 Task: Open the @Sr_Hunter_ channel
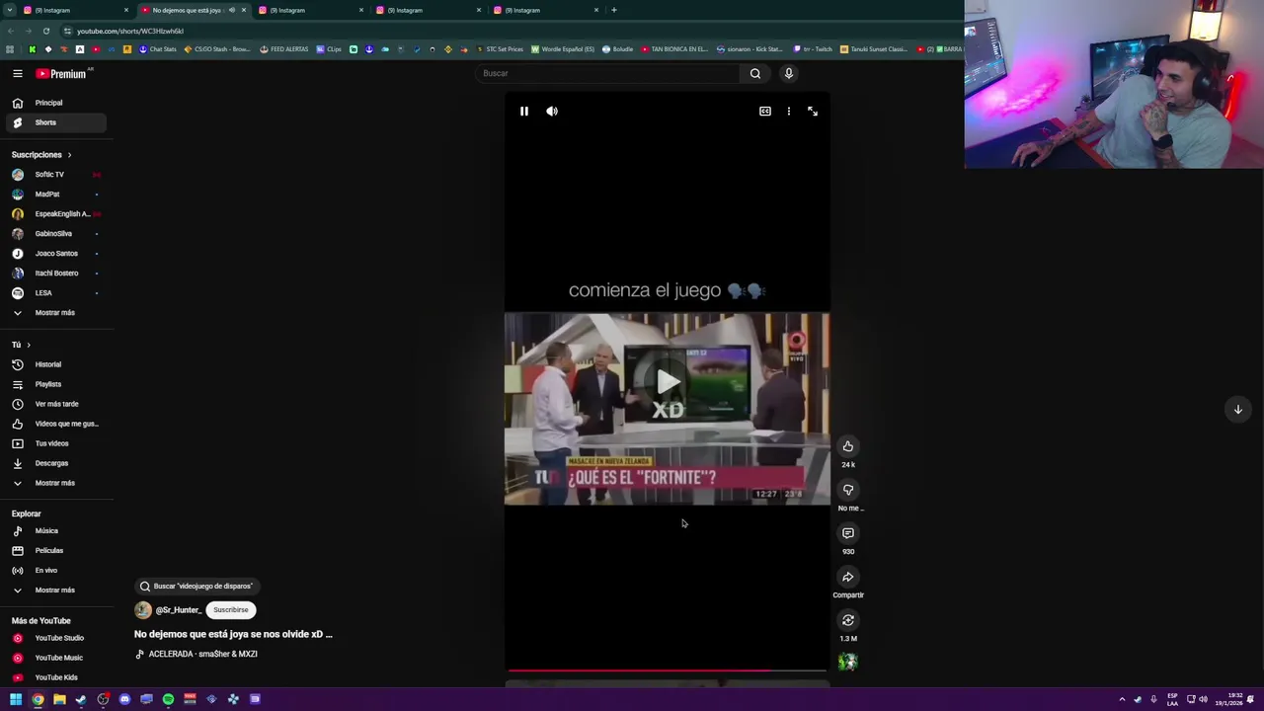pos(178,610)
